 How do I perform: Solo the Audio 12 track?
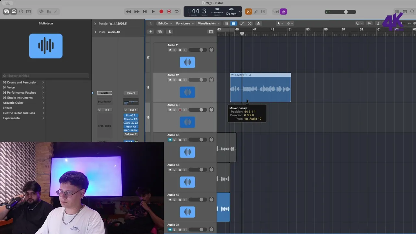pyautogui.click(x=175, y=80)
